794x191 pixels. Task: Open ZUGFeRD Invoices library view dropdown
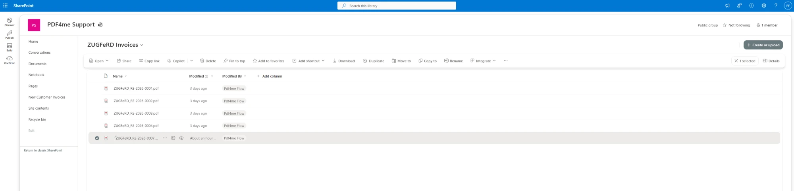tap(142, 45)
